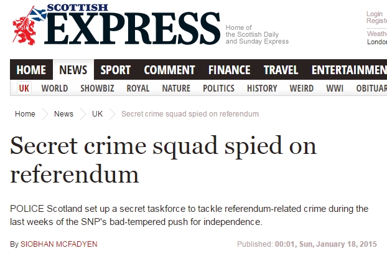The width and height of the screenshot is (387, 253).
Task: Open the Finance menu item
Action: coord(230,70)
